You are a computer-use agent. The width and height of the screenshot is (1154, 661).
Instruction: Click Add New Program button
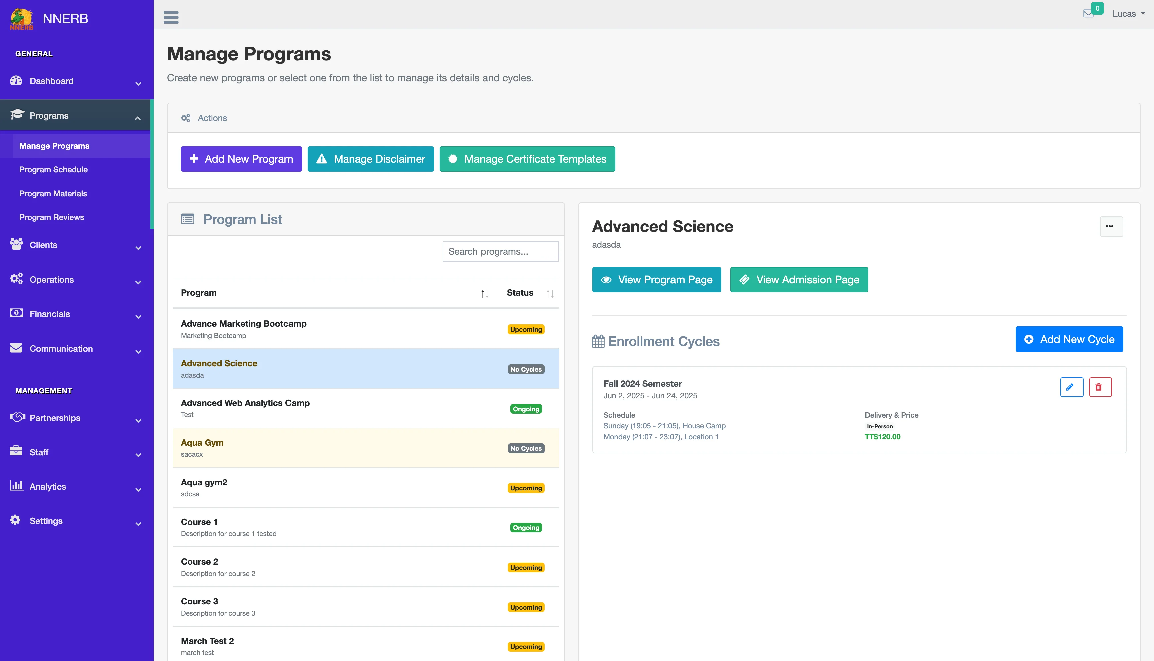tap(241, 159)
